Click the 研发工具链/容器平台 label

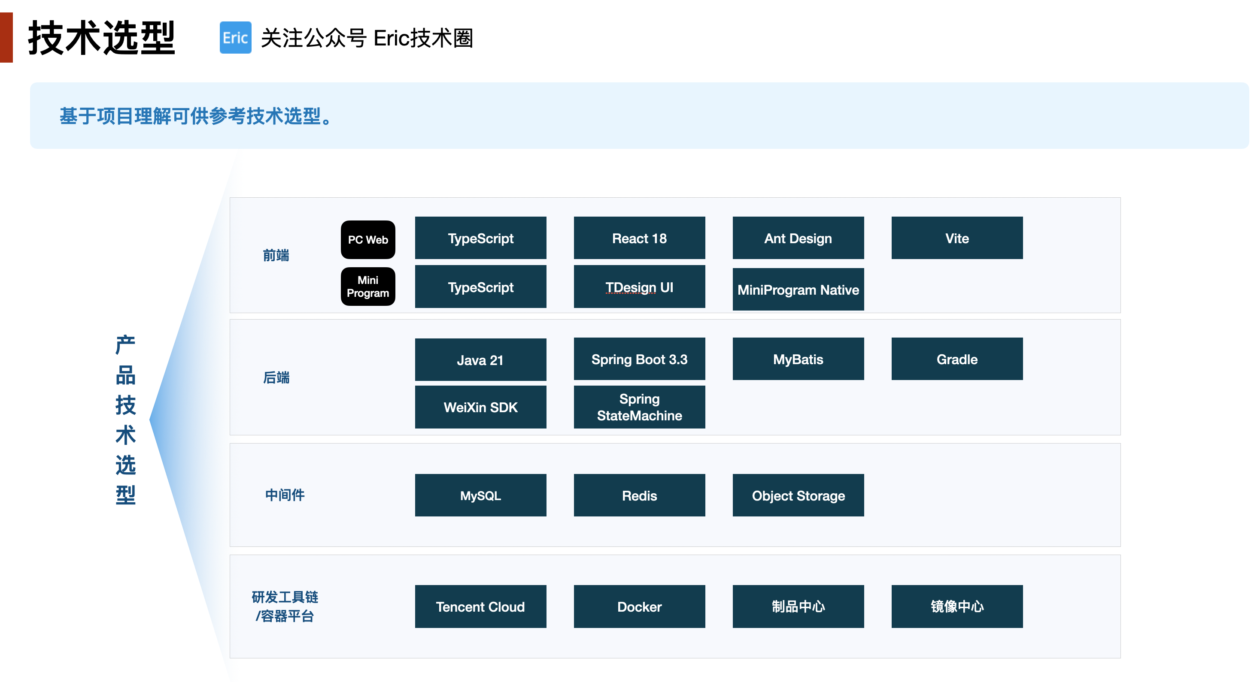(285, 607)
